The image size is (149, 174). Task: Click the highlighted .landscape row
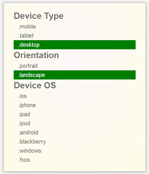74,75
